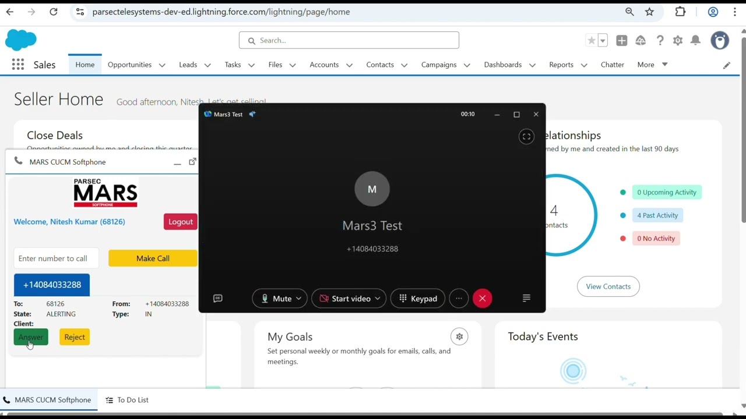Click the Salesforce global Search box
Viewport: 746px width, 419px height.
click(x=349, y=40)
